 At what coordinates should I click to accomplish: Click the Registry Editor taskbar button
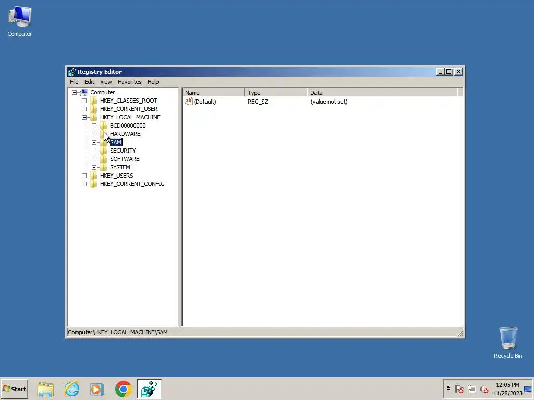[149, 389]
